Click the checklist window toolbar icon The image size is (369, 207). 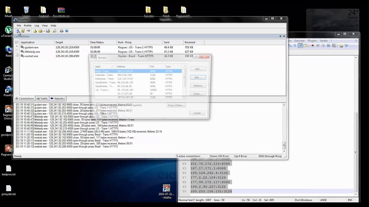[55, 31]
